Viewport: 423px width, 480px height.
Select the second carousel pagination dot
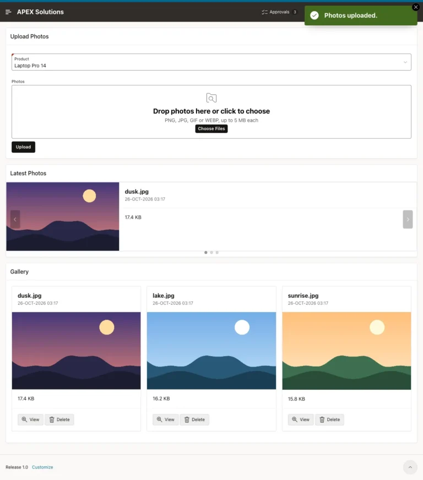tap(211, 252)
